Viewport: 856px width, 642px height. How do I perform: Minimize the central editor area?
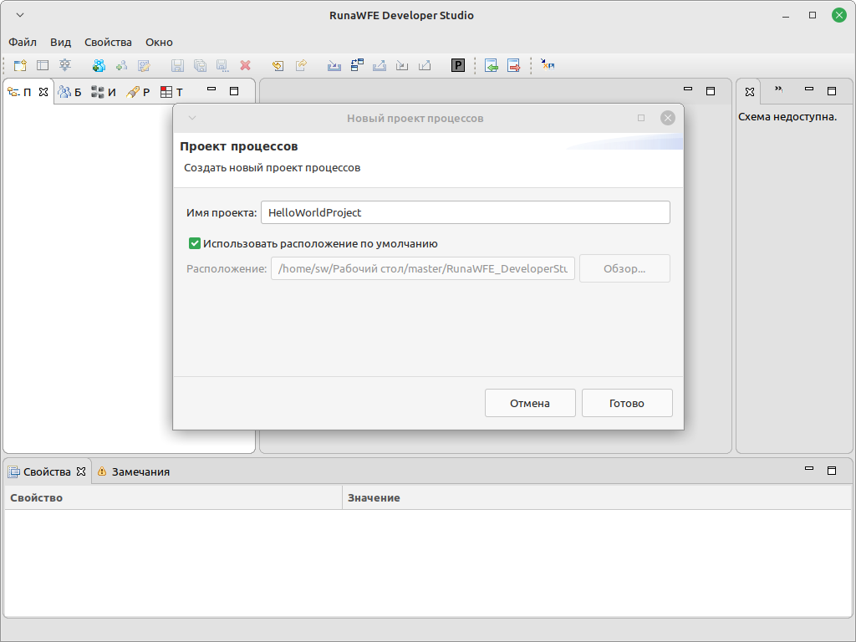click(688, 89)
